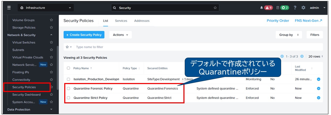The height and width of the screenshot is (115, 331).
Task: Switch to the Addresses tab
Action: [142, 21]
